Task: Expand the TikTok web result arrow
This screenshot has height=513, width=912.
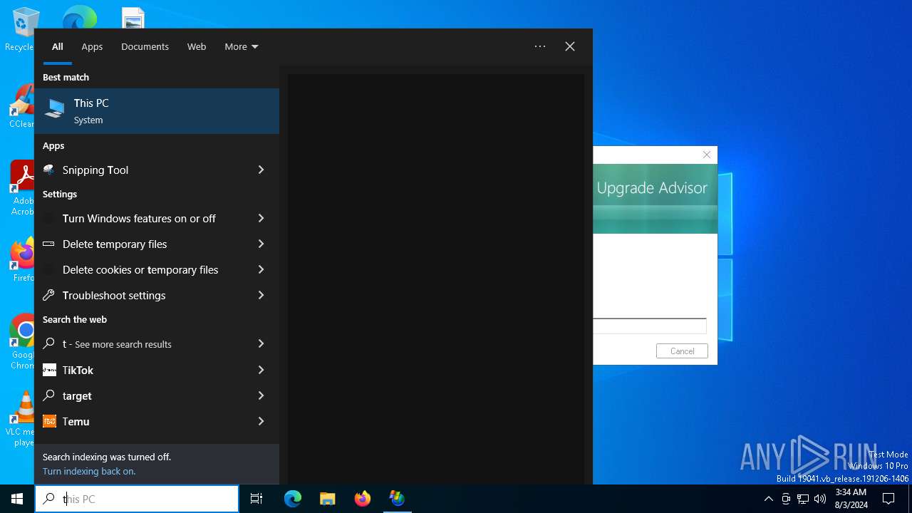Action: click(x=261, y=370)
